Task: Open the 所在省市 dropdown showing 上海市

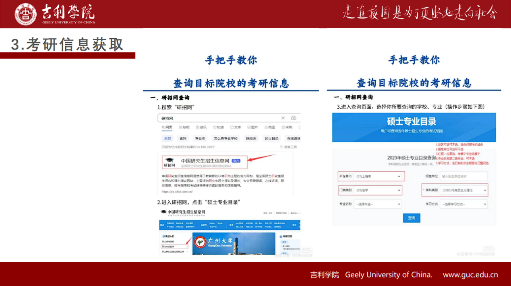Action: [377, 176]
